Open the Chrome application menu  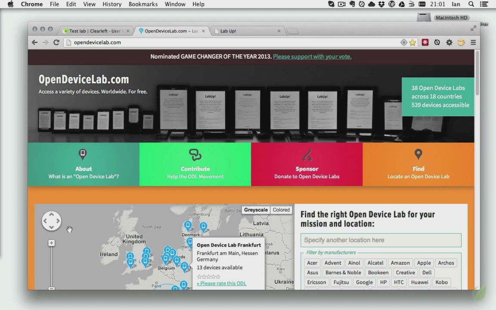point(31,4)
